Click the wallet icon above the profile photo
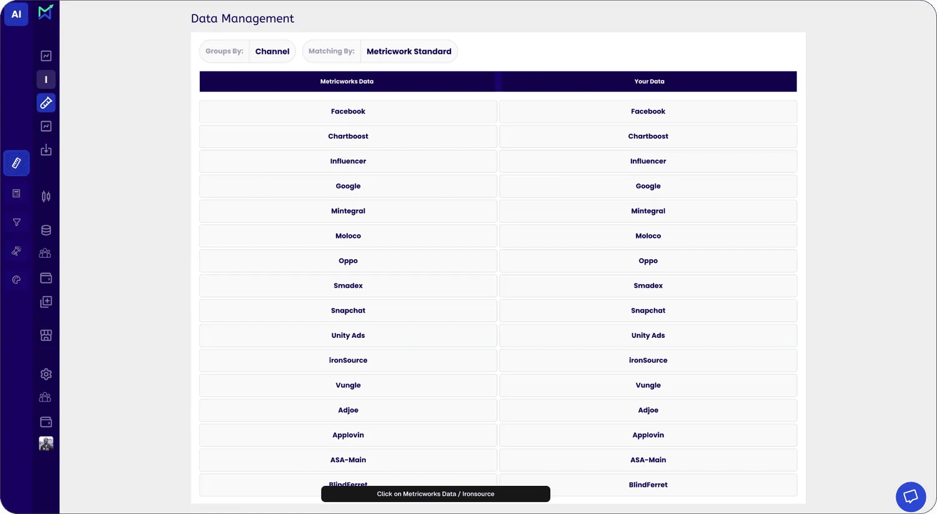Screen dimensions: 937x514 pyautogui.click(x=46, y=422)
